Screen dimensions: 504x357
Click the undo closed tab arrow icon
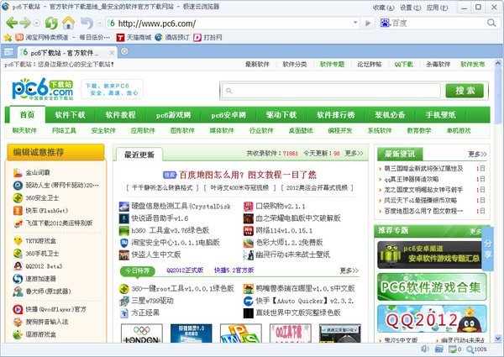[x=87, y=24]
